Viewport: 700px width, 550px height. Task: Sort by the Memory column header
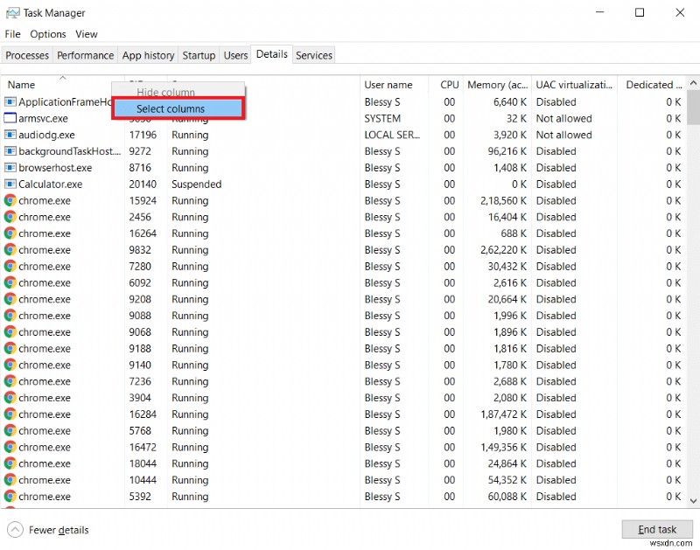tap(497, 85)
